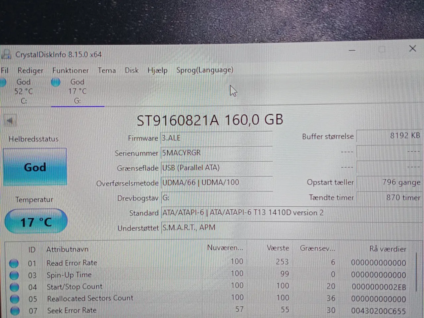The height and width of the screenshot is (318, 424).
Task: Click the God health status button
Action: [35, 167]
